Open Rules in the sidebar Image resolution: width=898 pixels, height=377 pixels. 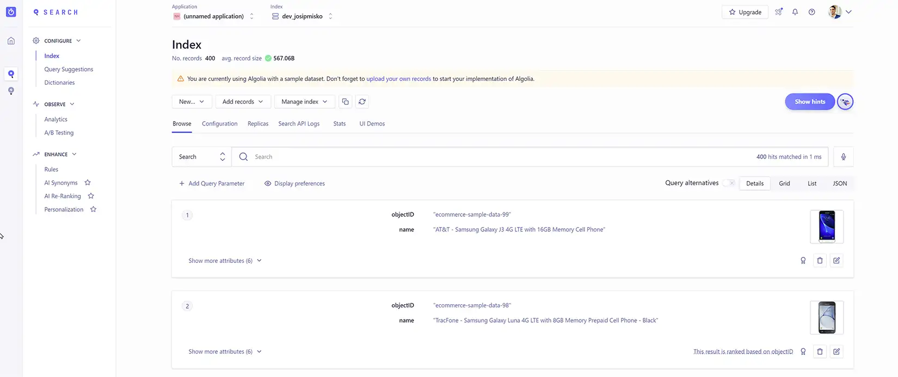[x=51, y=169]
